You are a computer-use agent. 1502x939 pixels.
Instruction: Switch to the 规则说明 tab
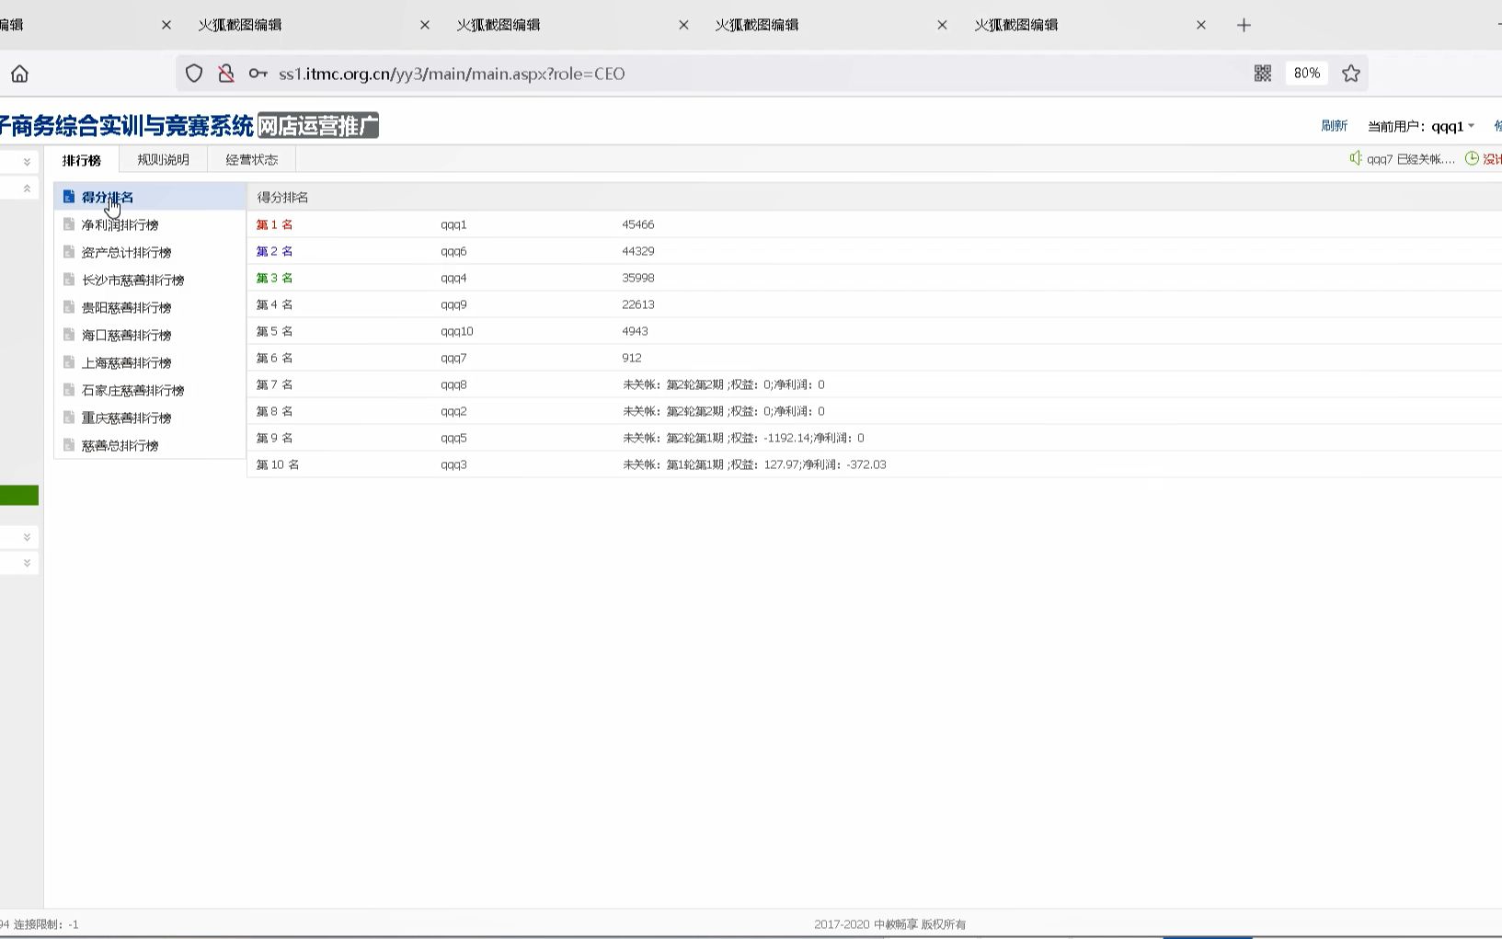pos(163,160)
